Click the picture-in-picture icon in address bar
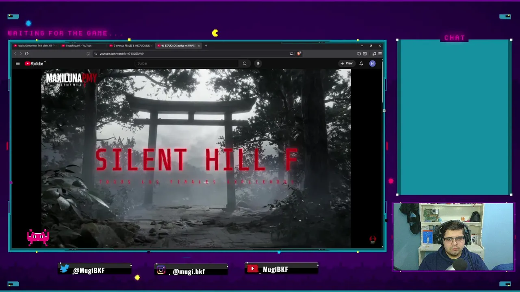This screenshot has width=520, height=292. coord(292,54)
